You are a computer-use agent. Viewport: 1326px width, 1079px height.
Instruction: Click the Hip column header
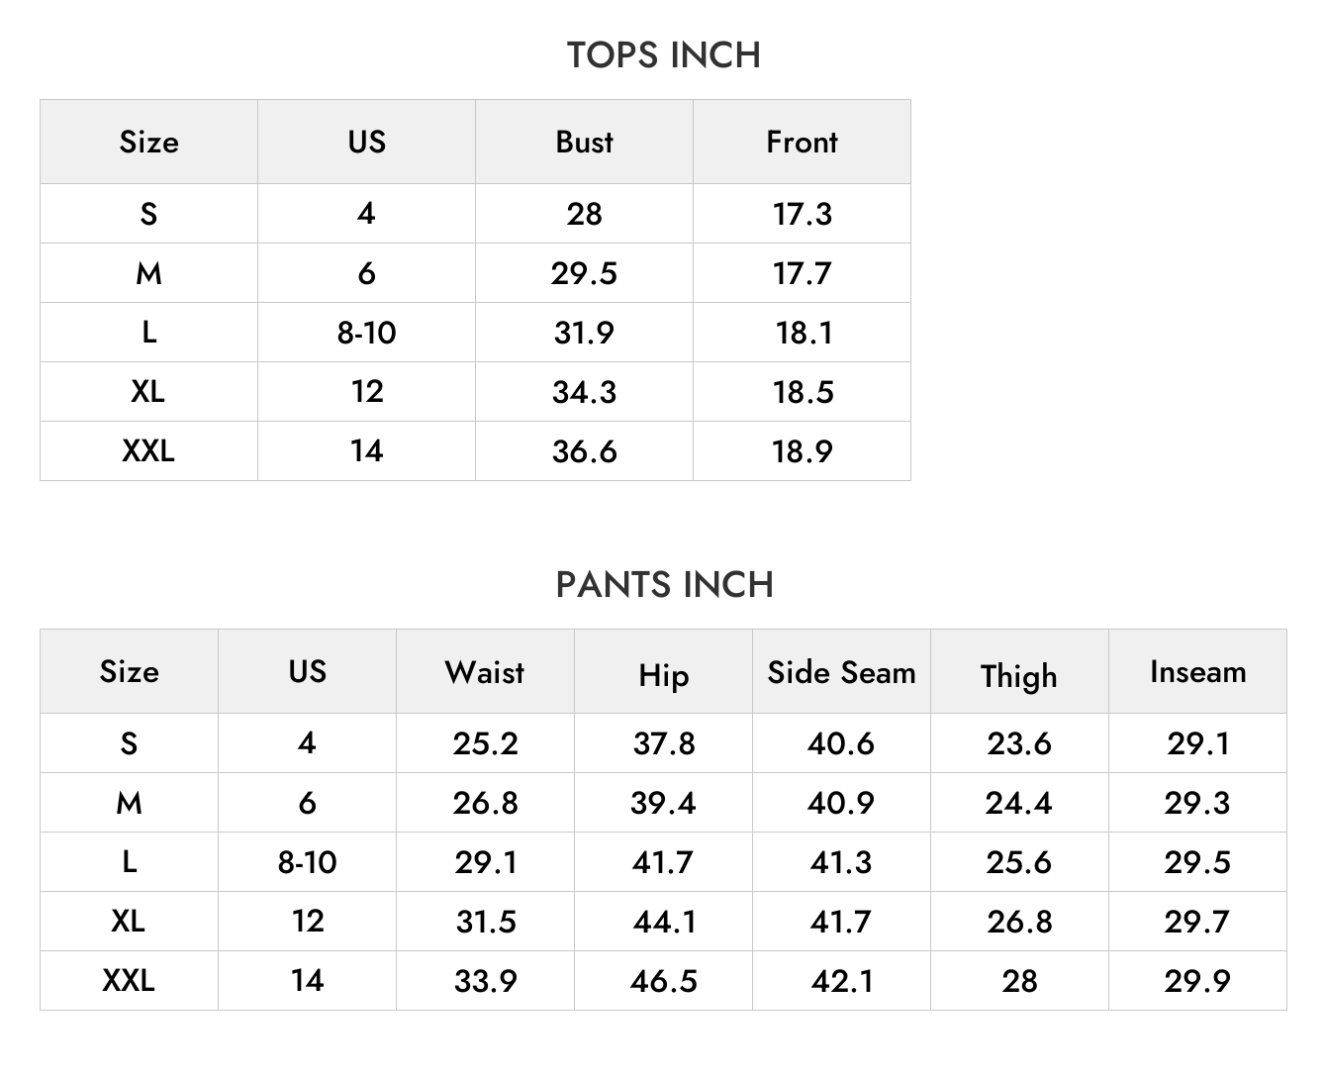pyautogui.click(x=663, y=676)
